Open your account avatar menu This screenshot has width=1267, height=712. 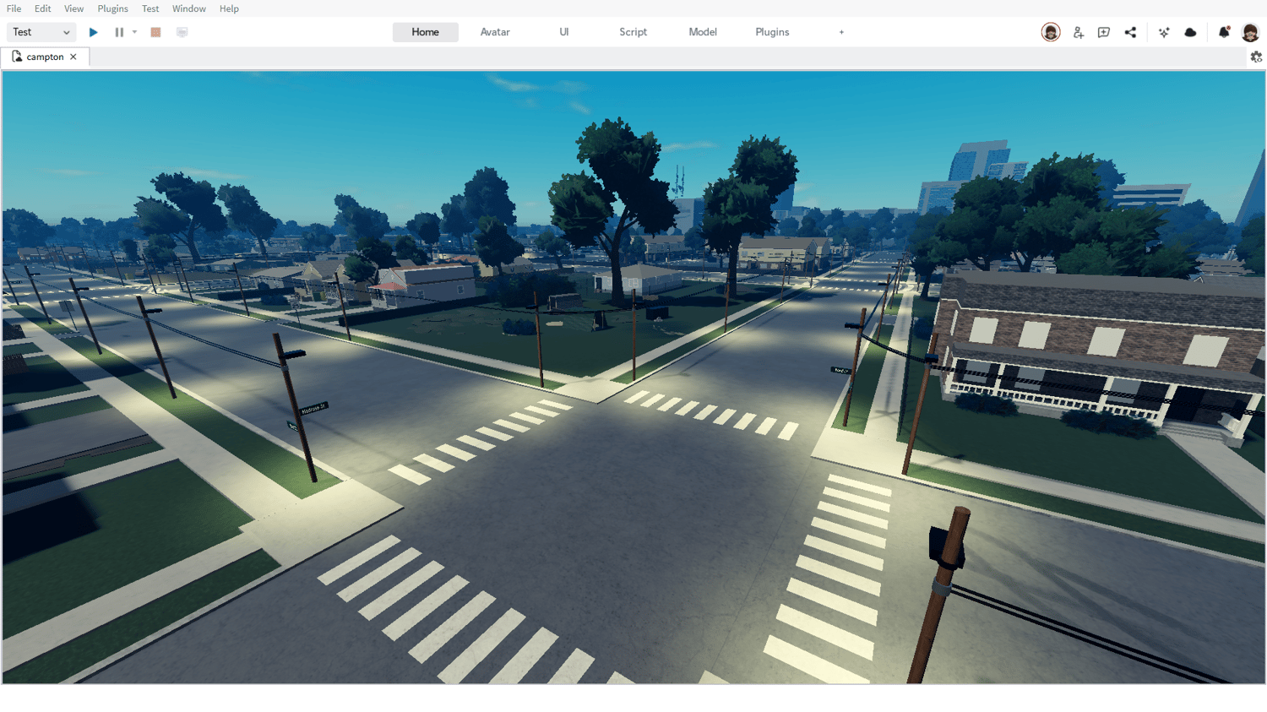point(1251,31)
